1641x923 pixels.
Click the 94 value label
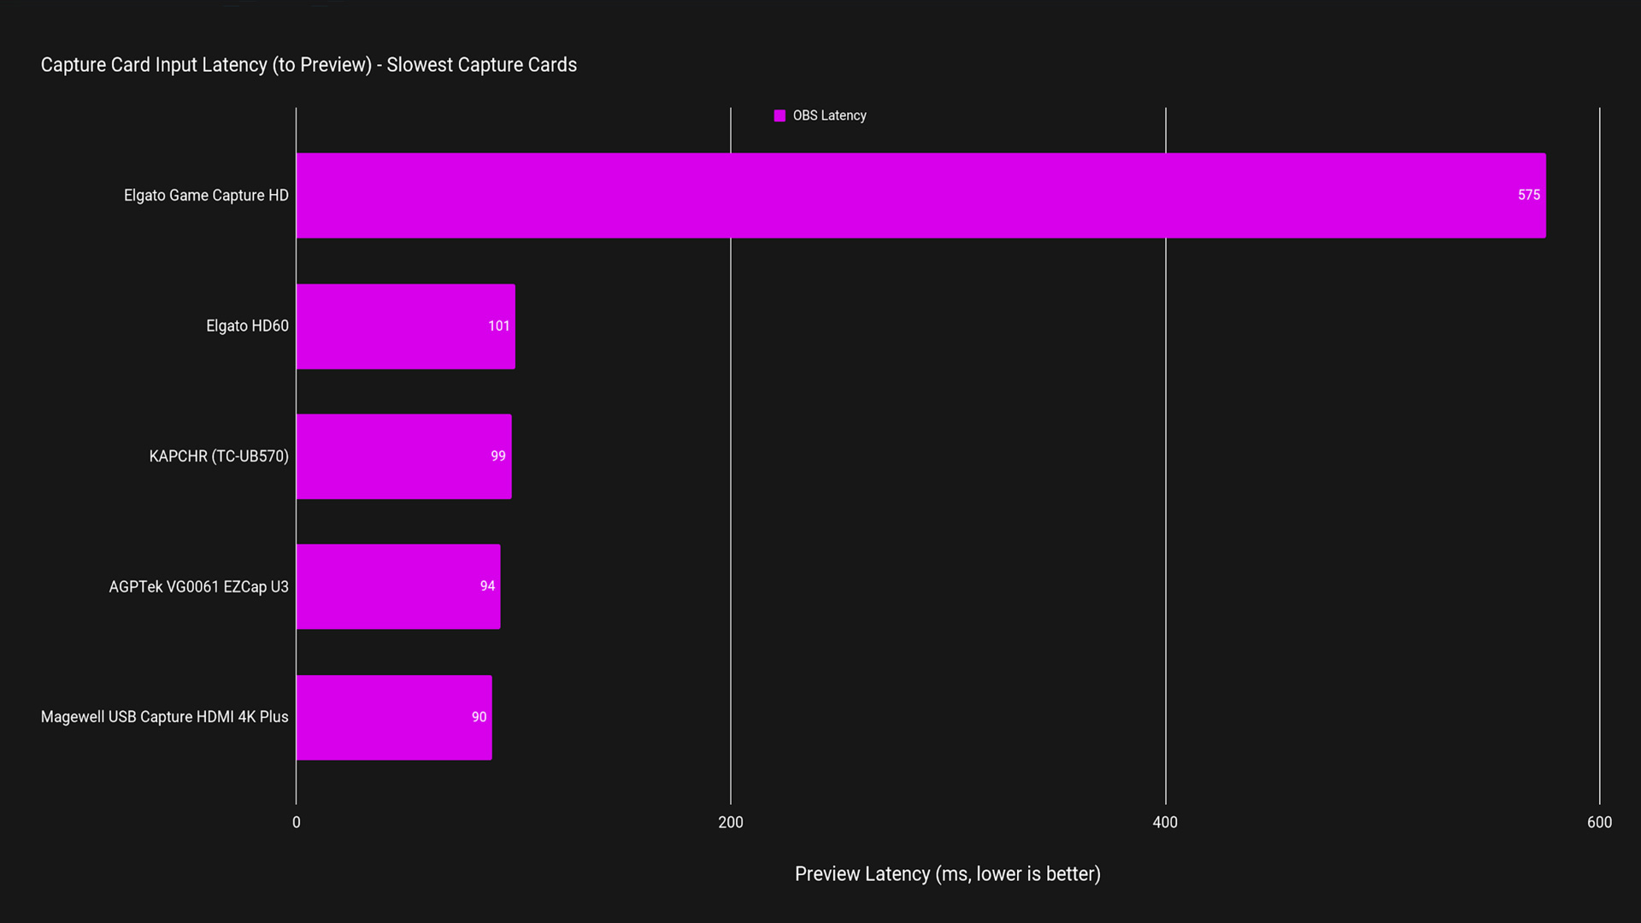[x=487, y=586]
